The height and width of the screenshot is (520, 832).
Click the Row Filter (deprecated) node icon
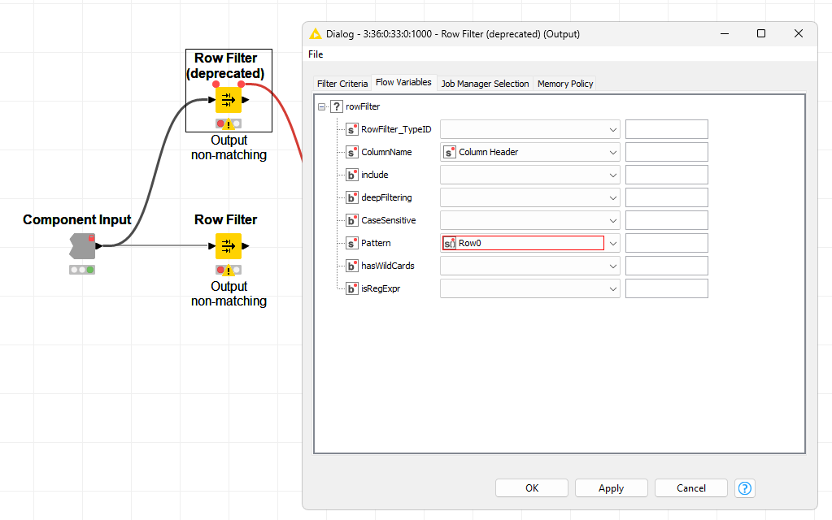click(229, 100)
